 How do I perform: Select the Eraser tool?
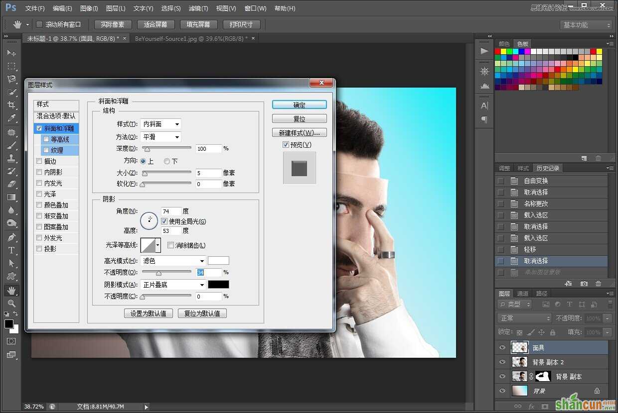pyautogui.click(x=11, y=184)
